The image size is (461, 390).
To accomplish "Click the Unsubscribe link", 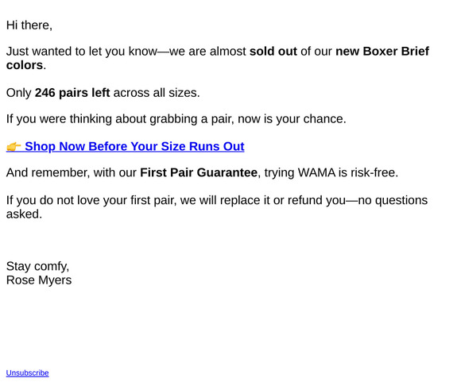I will point(27,373).
